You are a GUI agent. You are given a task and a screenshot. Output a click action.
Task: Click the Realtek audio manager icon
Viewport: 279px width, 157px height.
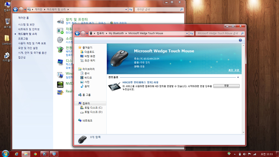pyautogui.click(x=60, y=92)
